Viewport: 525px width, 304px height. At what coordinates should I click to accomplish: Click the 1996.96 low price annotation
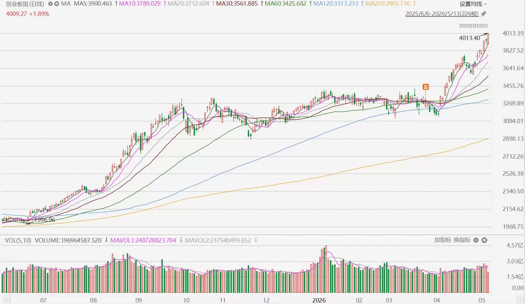45,220
